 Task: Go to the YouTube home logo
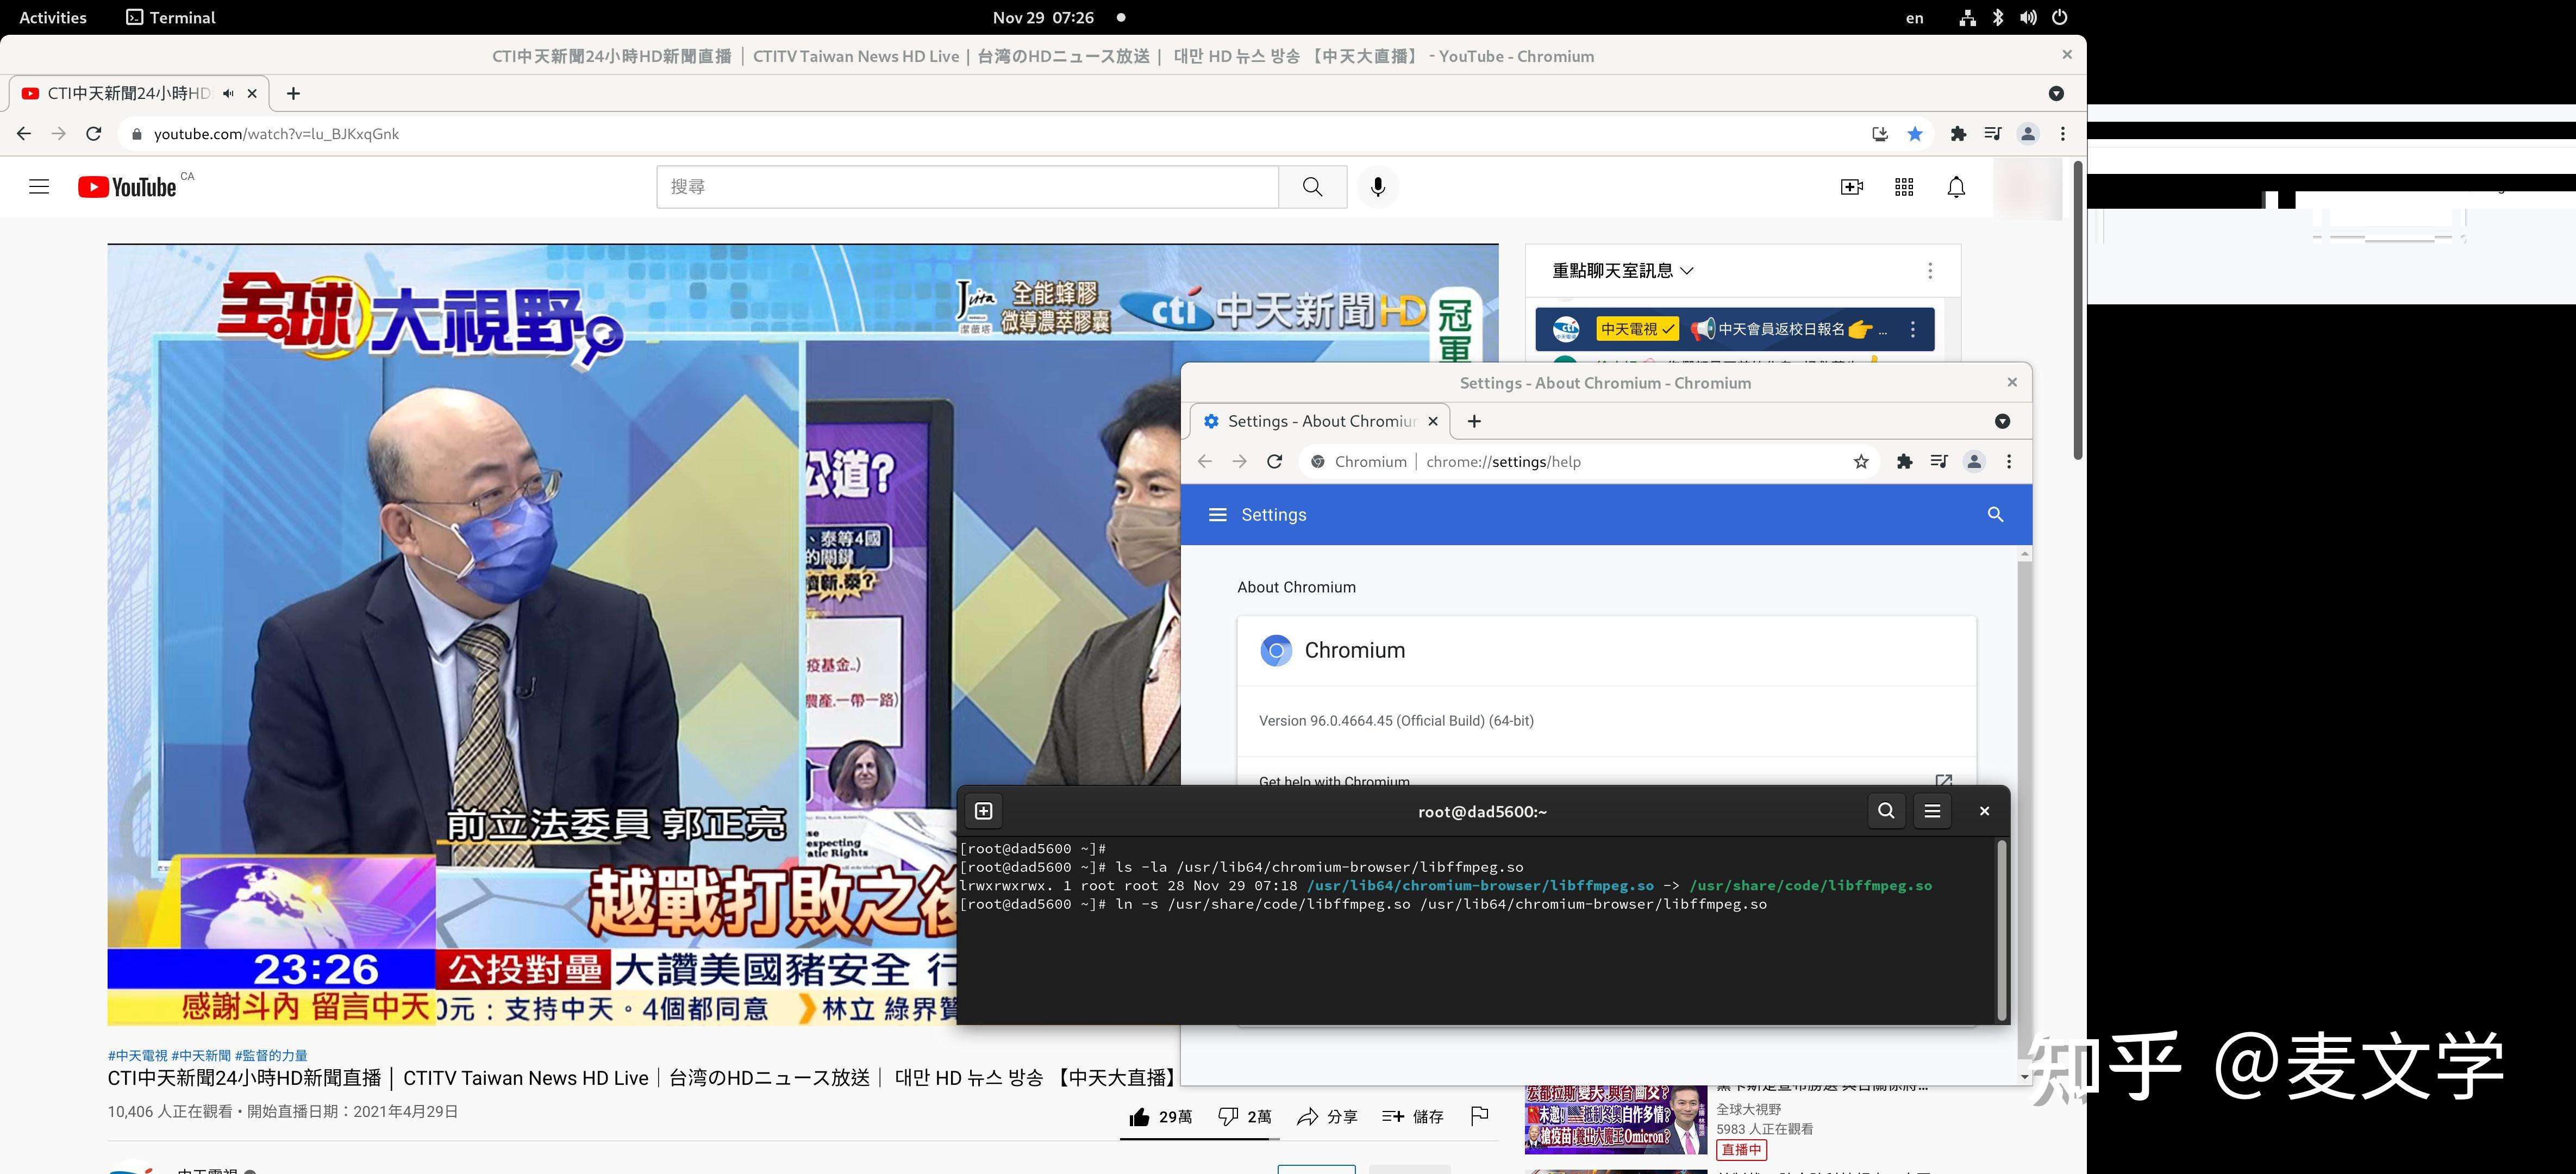(127, 187)
